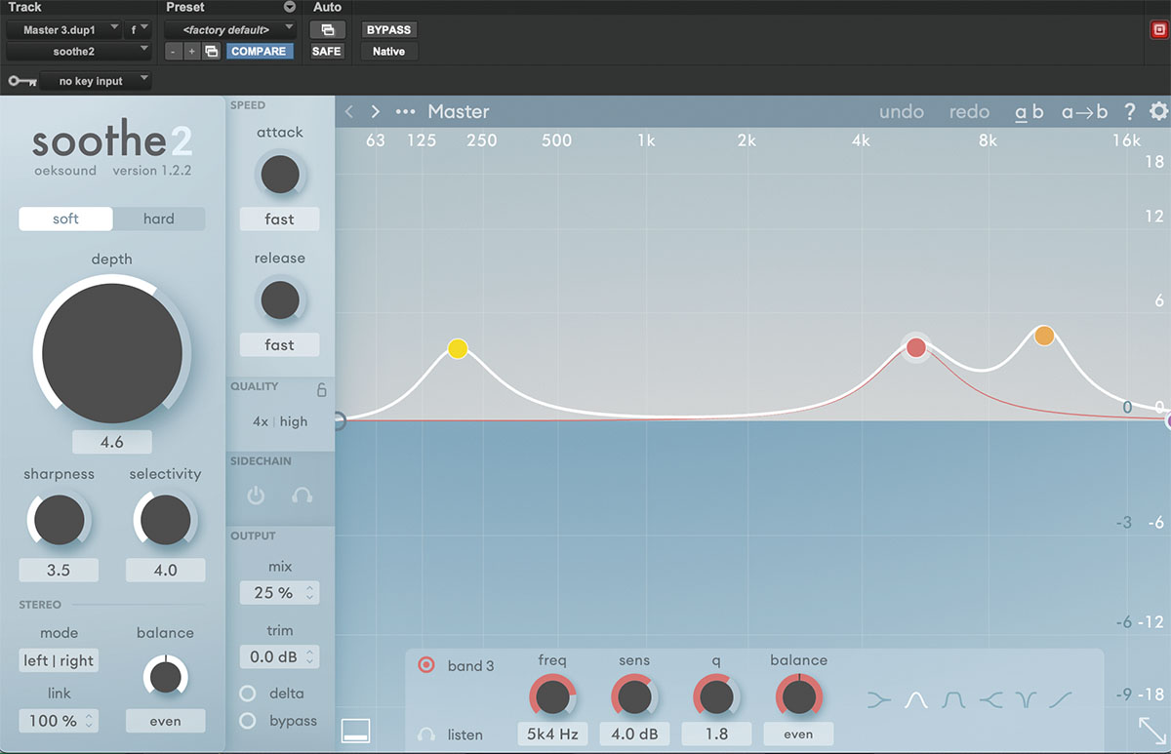Open the no key input dropdown
1171x754 pixels.
coord(96,81)
